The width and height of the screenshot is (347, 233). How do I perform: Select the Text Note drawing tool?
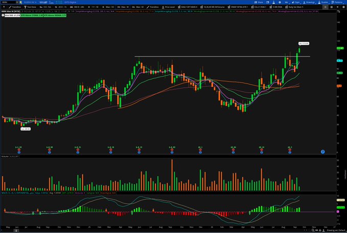click(30, 7)
